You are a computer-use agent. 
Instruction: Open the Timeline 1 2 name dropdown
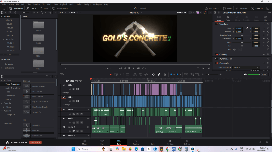135,12
